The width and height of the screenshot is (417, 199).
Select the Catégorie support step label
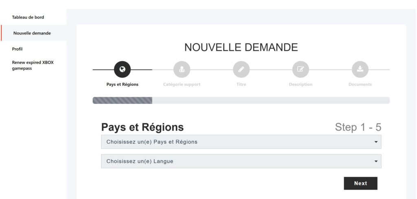[182, 84]
